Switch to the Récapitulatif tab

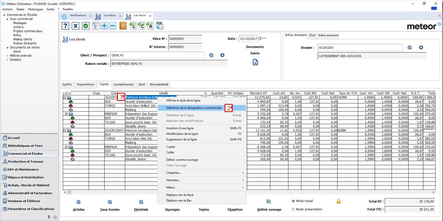pyautogui.click(x=159, y=84)
